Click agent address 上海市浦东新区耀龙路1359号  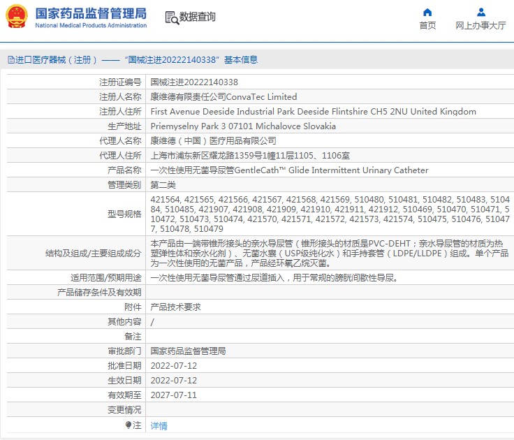point(250,156)
